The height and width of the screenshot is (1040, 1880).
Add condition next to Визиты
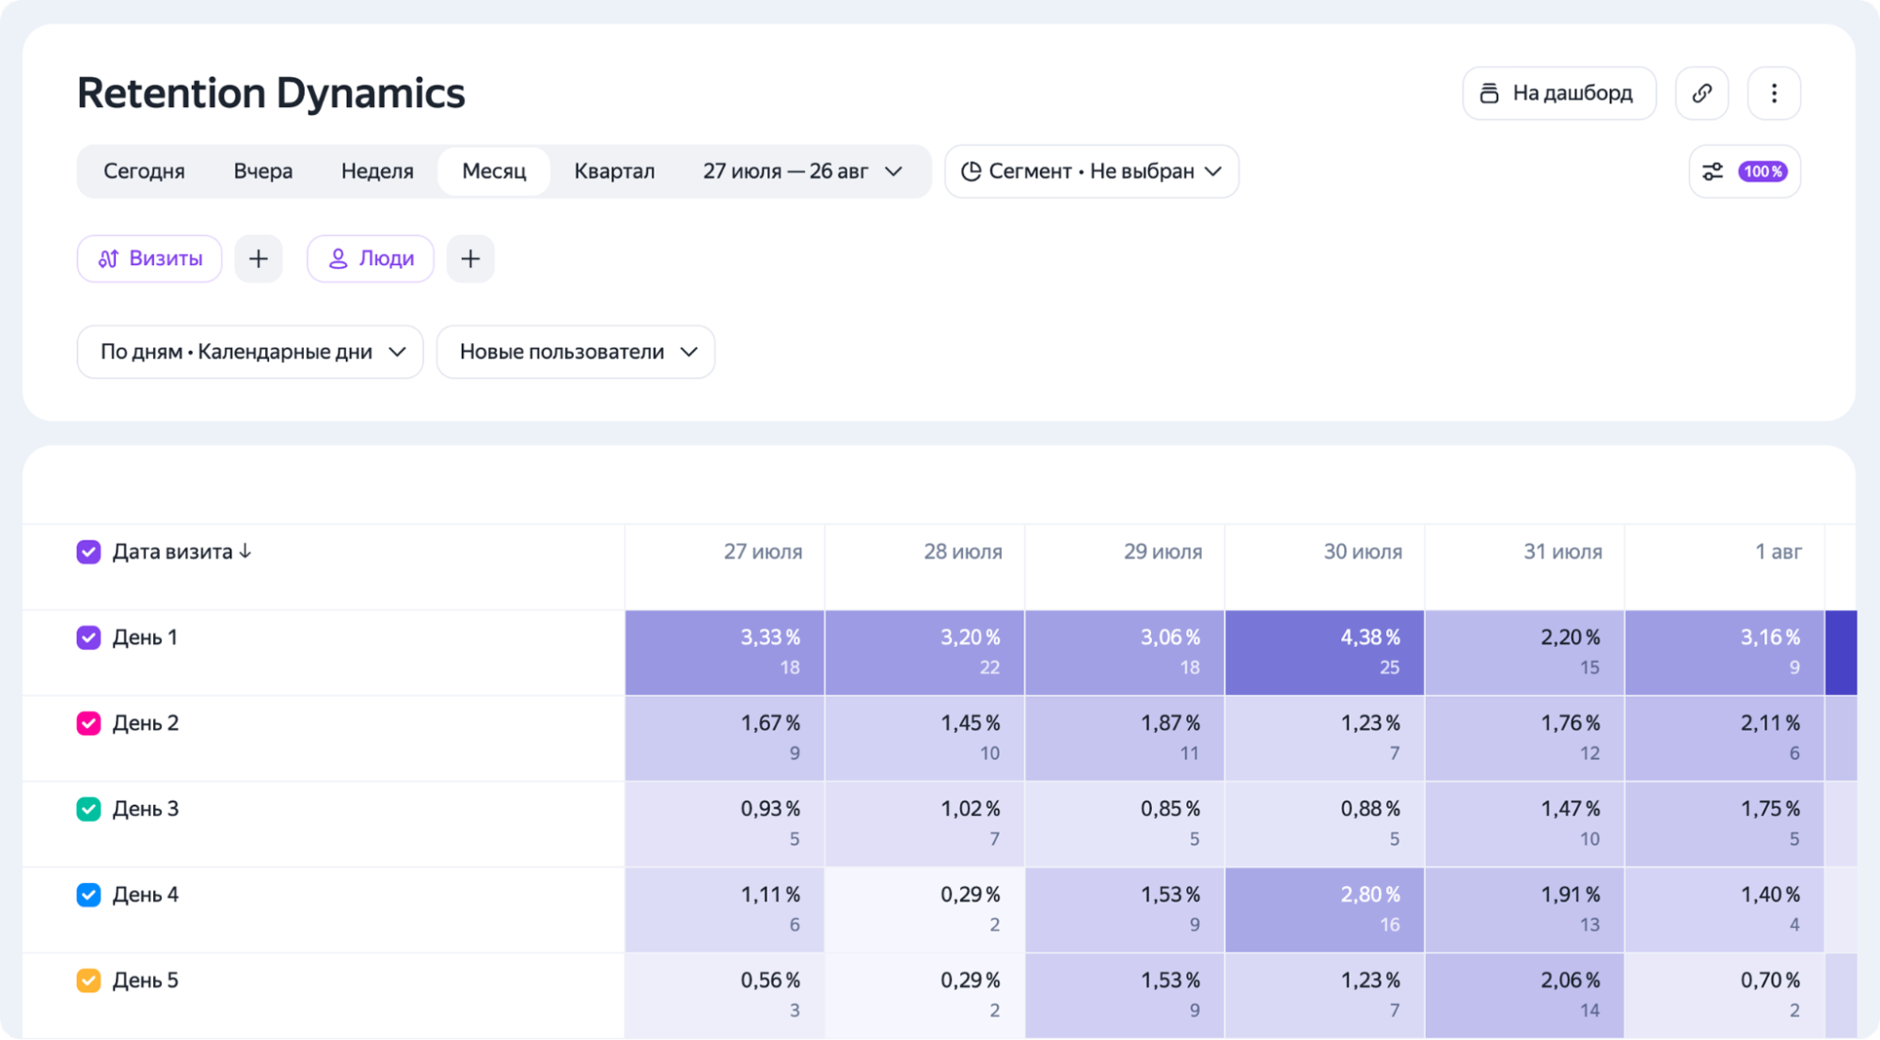(x=259, y=259)
